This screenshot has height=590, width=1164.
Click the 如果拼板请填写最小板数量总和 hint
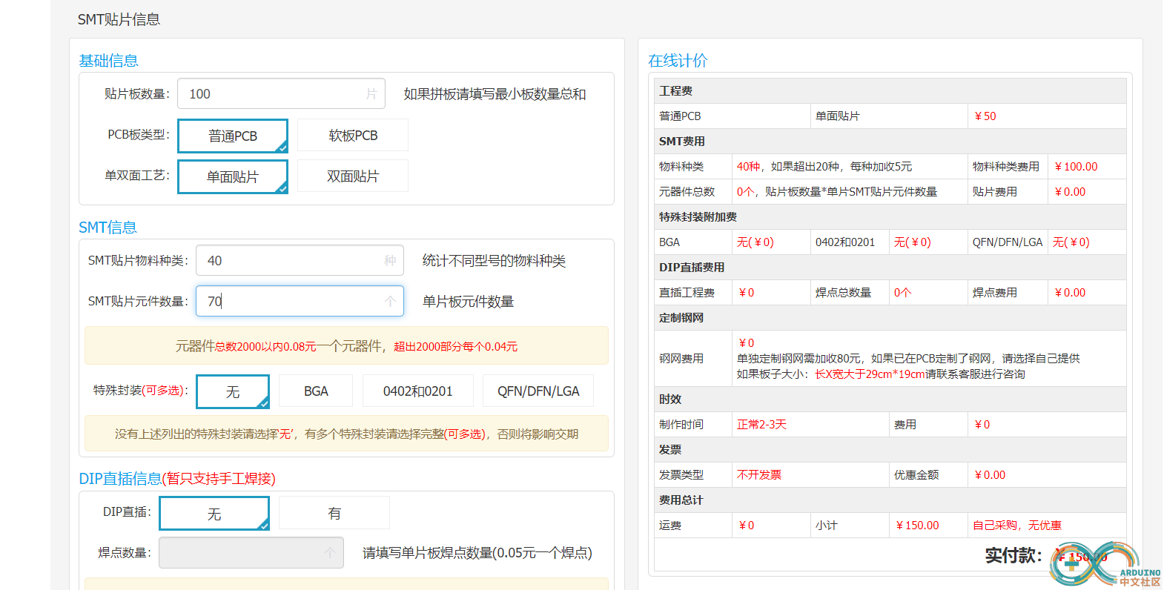[x=495, y=94]
